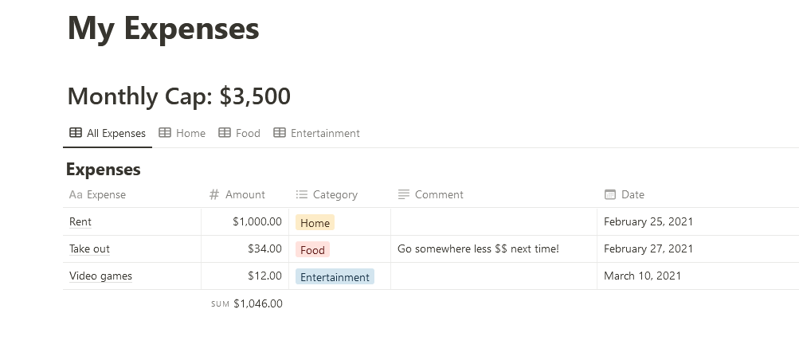799x356 pixels.
Task: Click the Take out comment cell
Action: coord(478,249)
